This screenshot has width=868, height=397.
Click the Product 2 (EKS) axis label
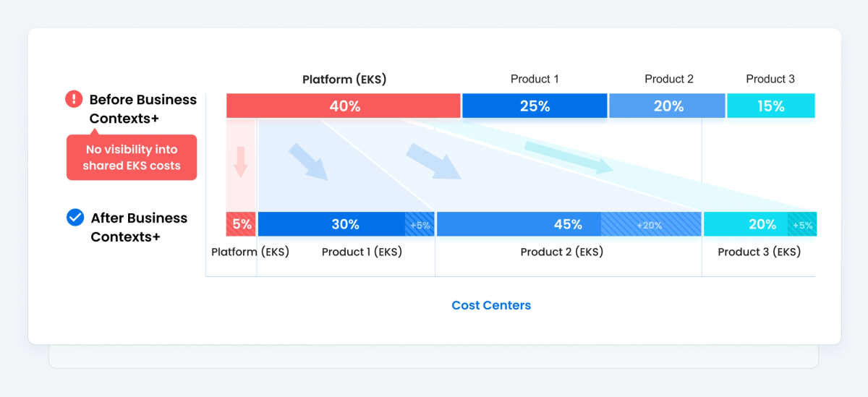tap(562, 252)
